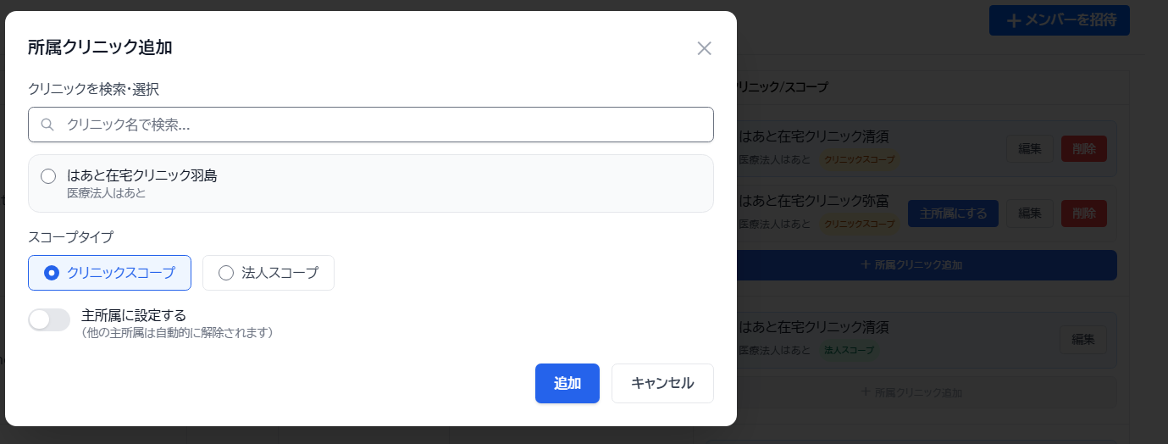Close the 所属クリニック追加 dialog with X
Viewport: 1168px width, 444px height.
tap(704, 48)
